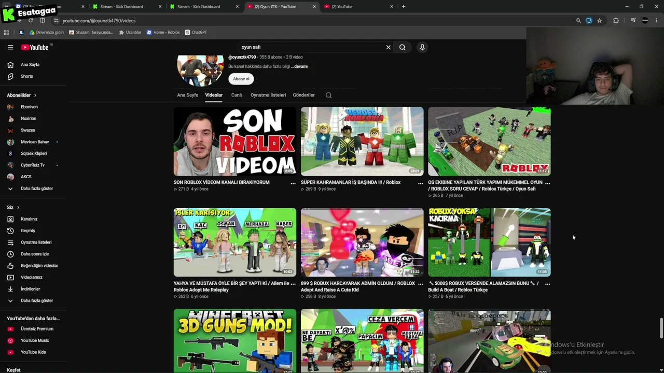Play the SON ROBLOX VİDEOM thumbnail
The height and width of the screenshot is (373, 664).
pyautogui.click(x=235, y=141)
